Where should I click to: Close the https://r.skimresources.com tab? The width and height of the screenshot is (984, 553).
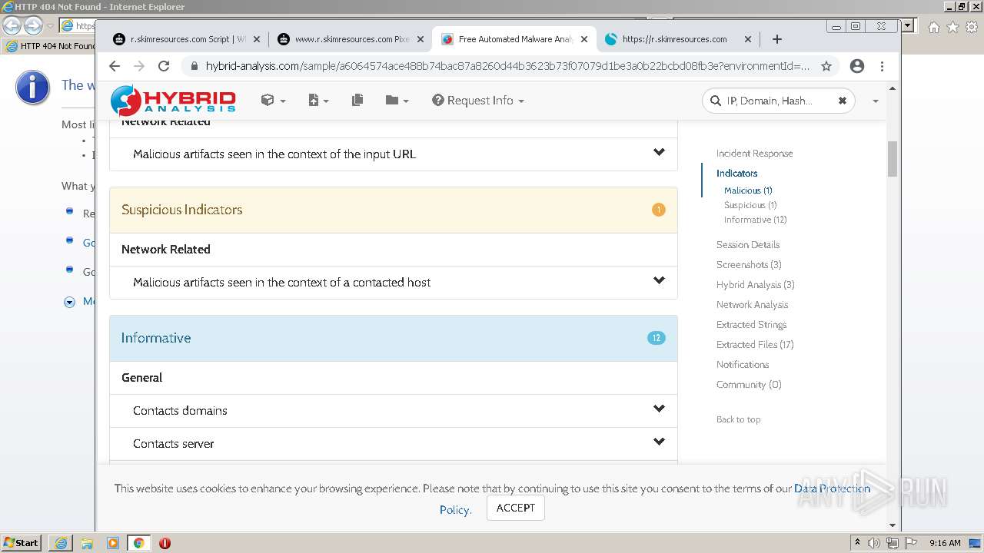pyautogui.click(x=748, y=39)
